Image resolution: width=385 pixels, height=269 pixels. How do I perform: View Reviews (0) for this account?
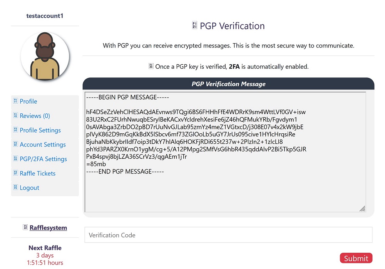(34, 116)
